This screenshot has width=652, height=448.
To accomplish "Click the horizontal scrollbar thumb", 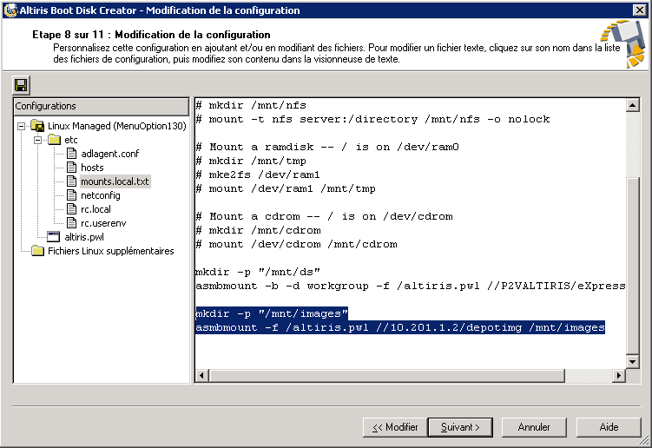I will click(x=386, y=376).
